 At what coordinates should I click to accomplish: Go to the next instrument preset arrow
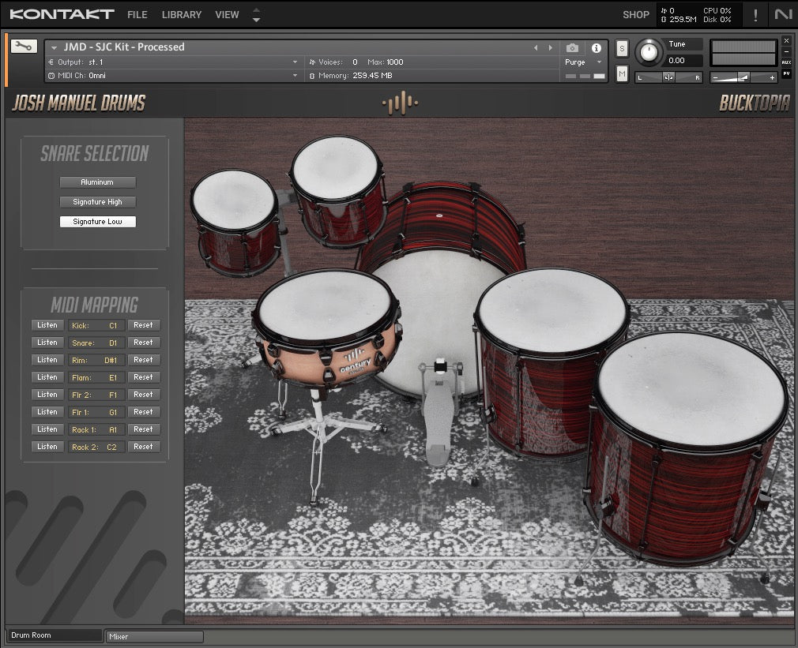(549, 48)
